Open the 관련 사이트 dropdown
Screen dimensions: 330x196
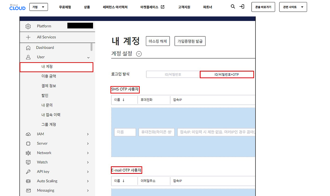point(293,7)
